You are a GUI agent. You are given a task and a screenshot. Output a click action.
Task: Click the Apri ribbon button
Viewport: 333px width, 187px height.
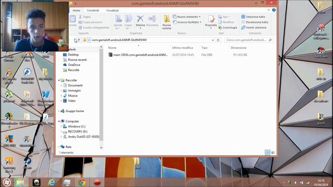tap(224, 17)
